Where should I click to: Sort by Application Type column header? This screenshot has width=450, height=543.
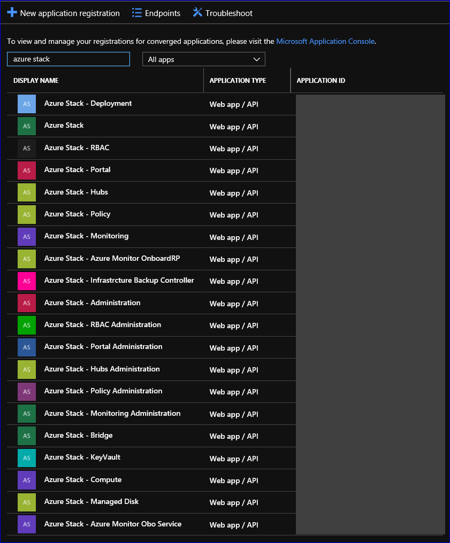tap(238, 81)
